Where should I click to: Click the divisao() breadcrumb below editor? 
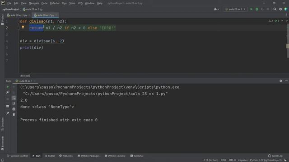click(25, 76)
